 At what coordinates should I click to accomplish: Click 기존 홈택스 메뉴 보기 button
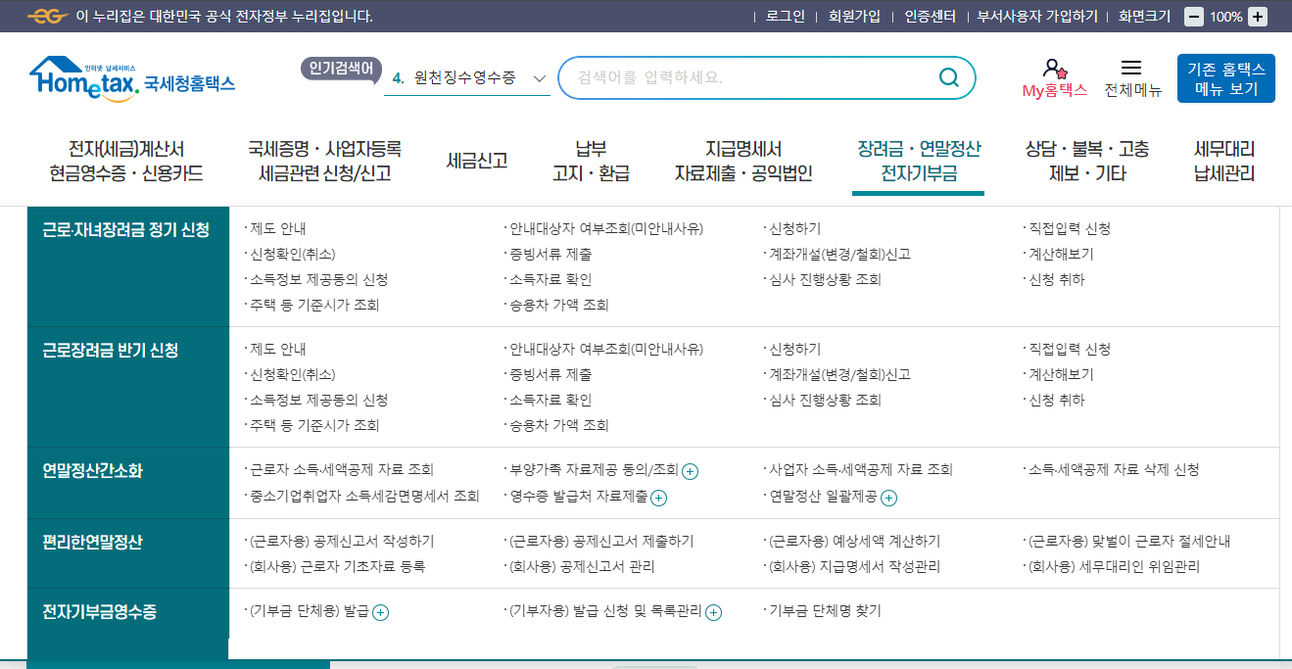(1225, 76)
